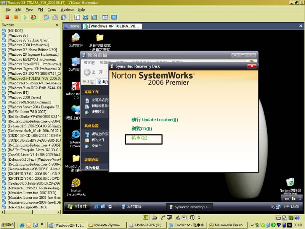Open the VMware Windows menu

tap(67, 10)
